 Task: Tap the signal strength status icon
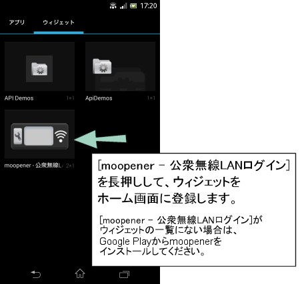point(123,6)
